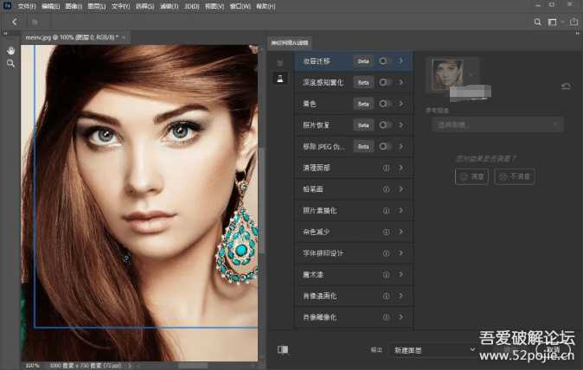Click the canvas horizontal scrollbar

pos(194,366)
